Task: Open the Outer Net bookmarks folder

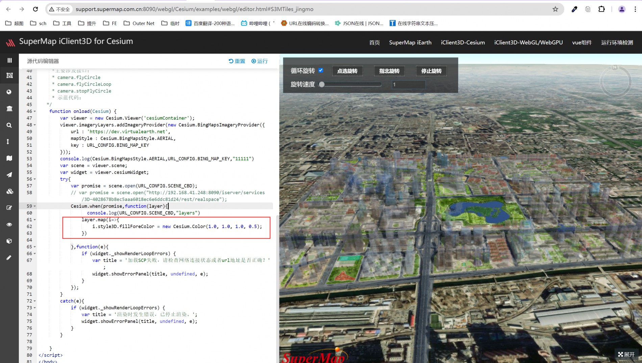Action: click(139, 23)
